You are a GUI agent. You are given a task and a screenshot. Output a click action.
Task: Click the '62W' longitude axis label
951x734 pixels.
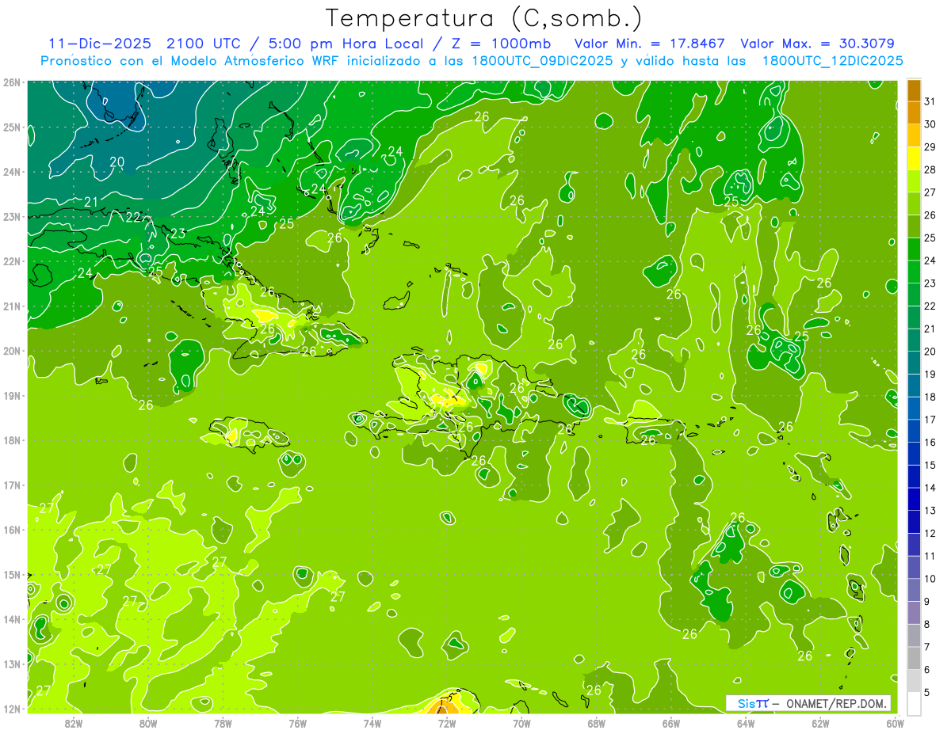820,723
